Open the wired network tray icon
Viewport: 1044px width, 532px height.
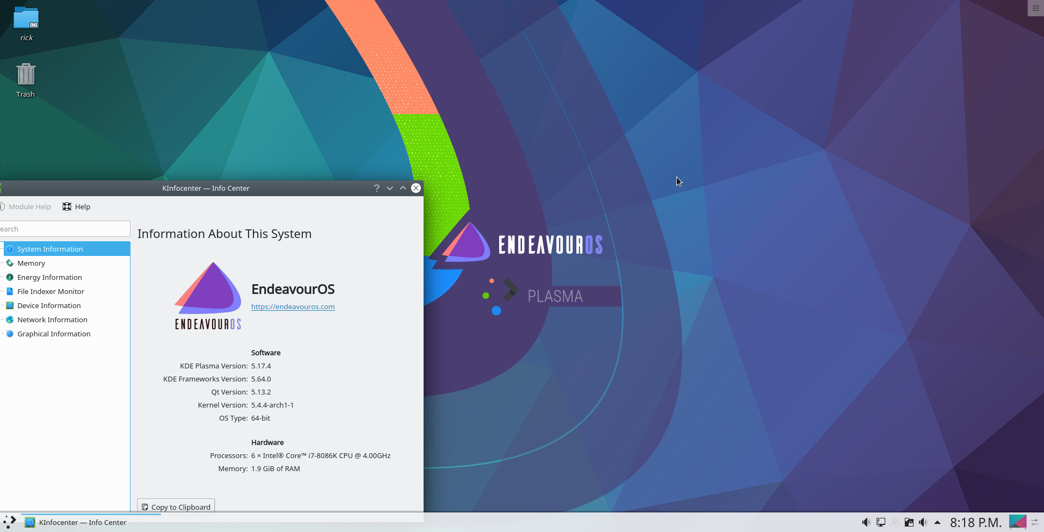click(x=880, y=522)
